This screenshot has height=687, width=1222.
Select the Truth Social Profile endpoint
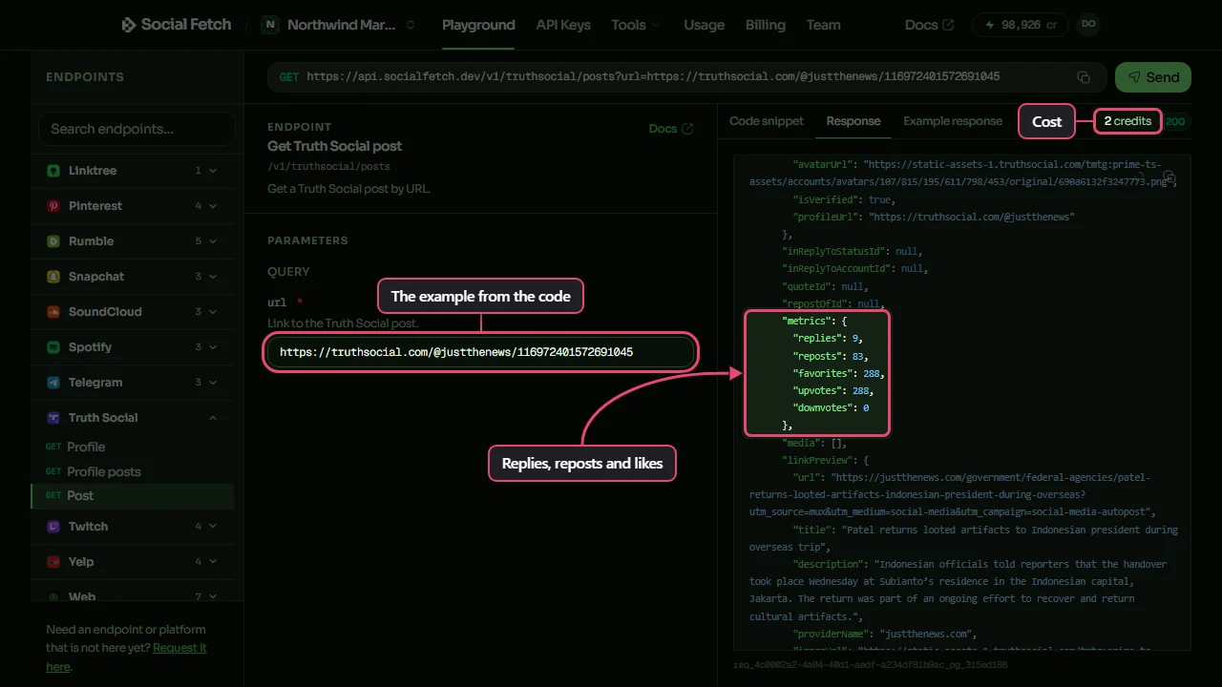coord(132,447)
